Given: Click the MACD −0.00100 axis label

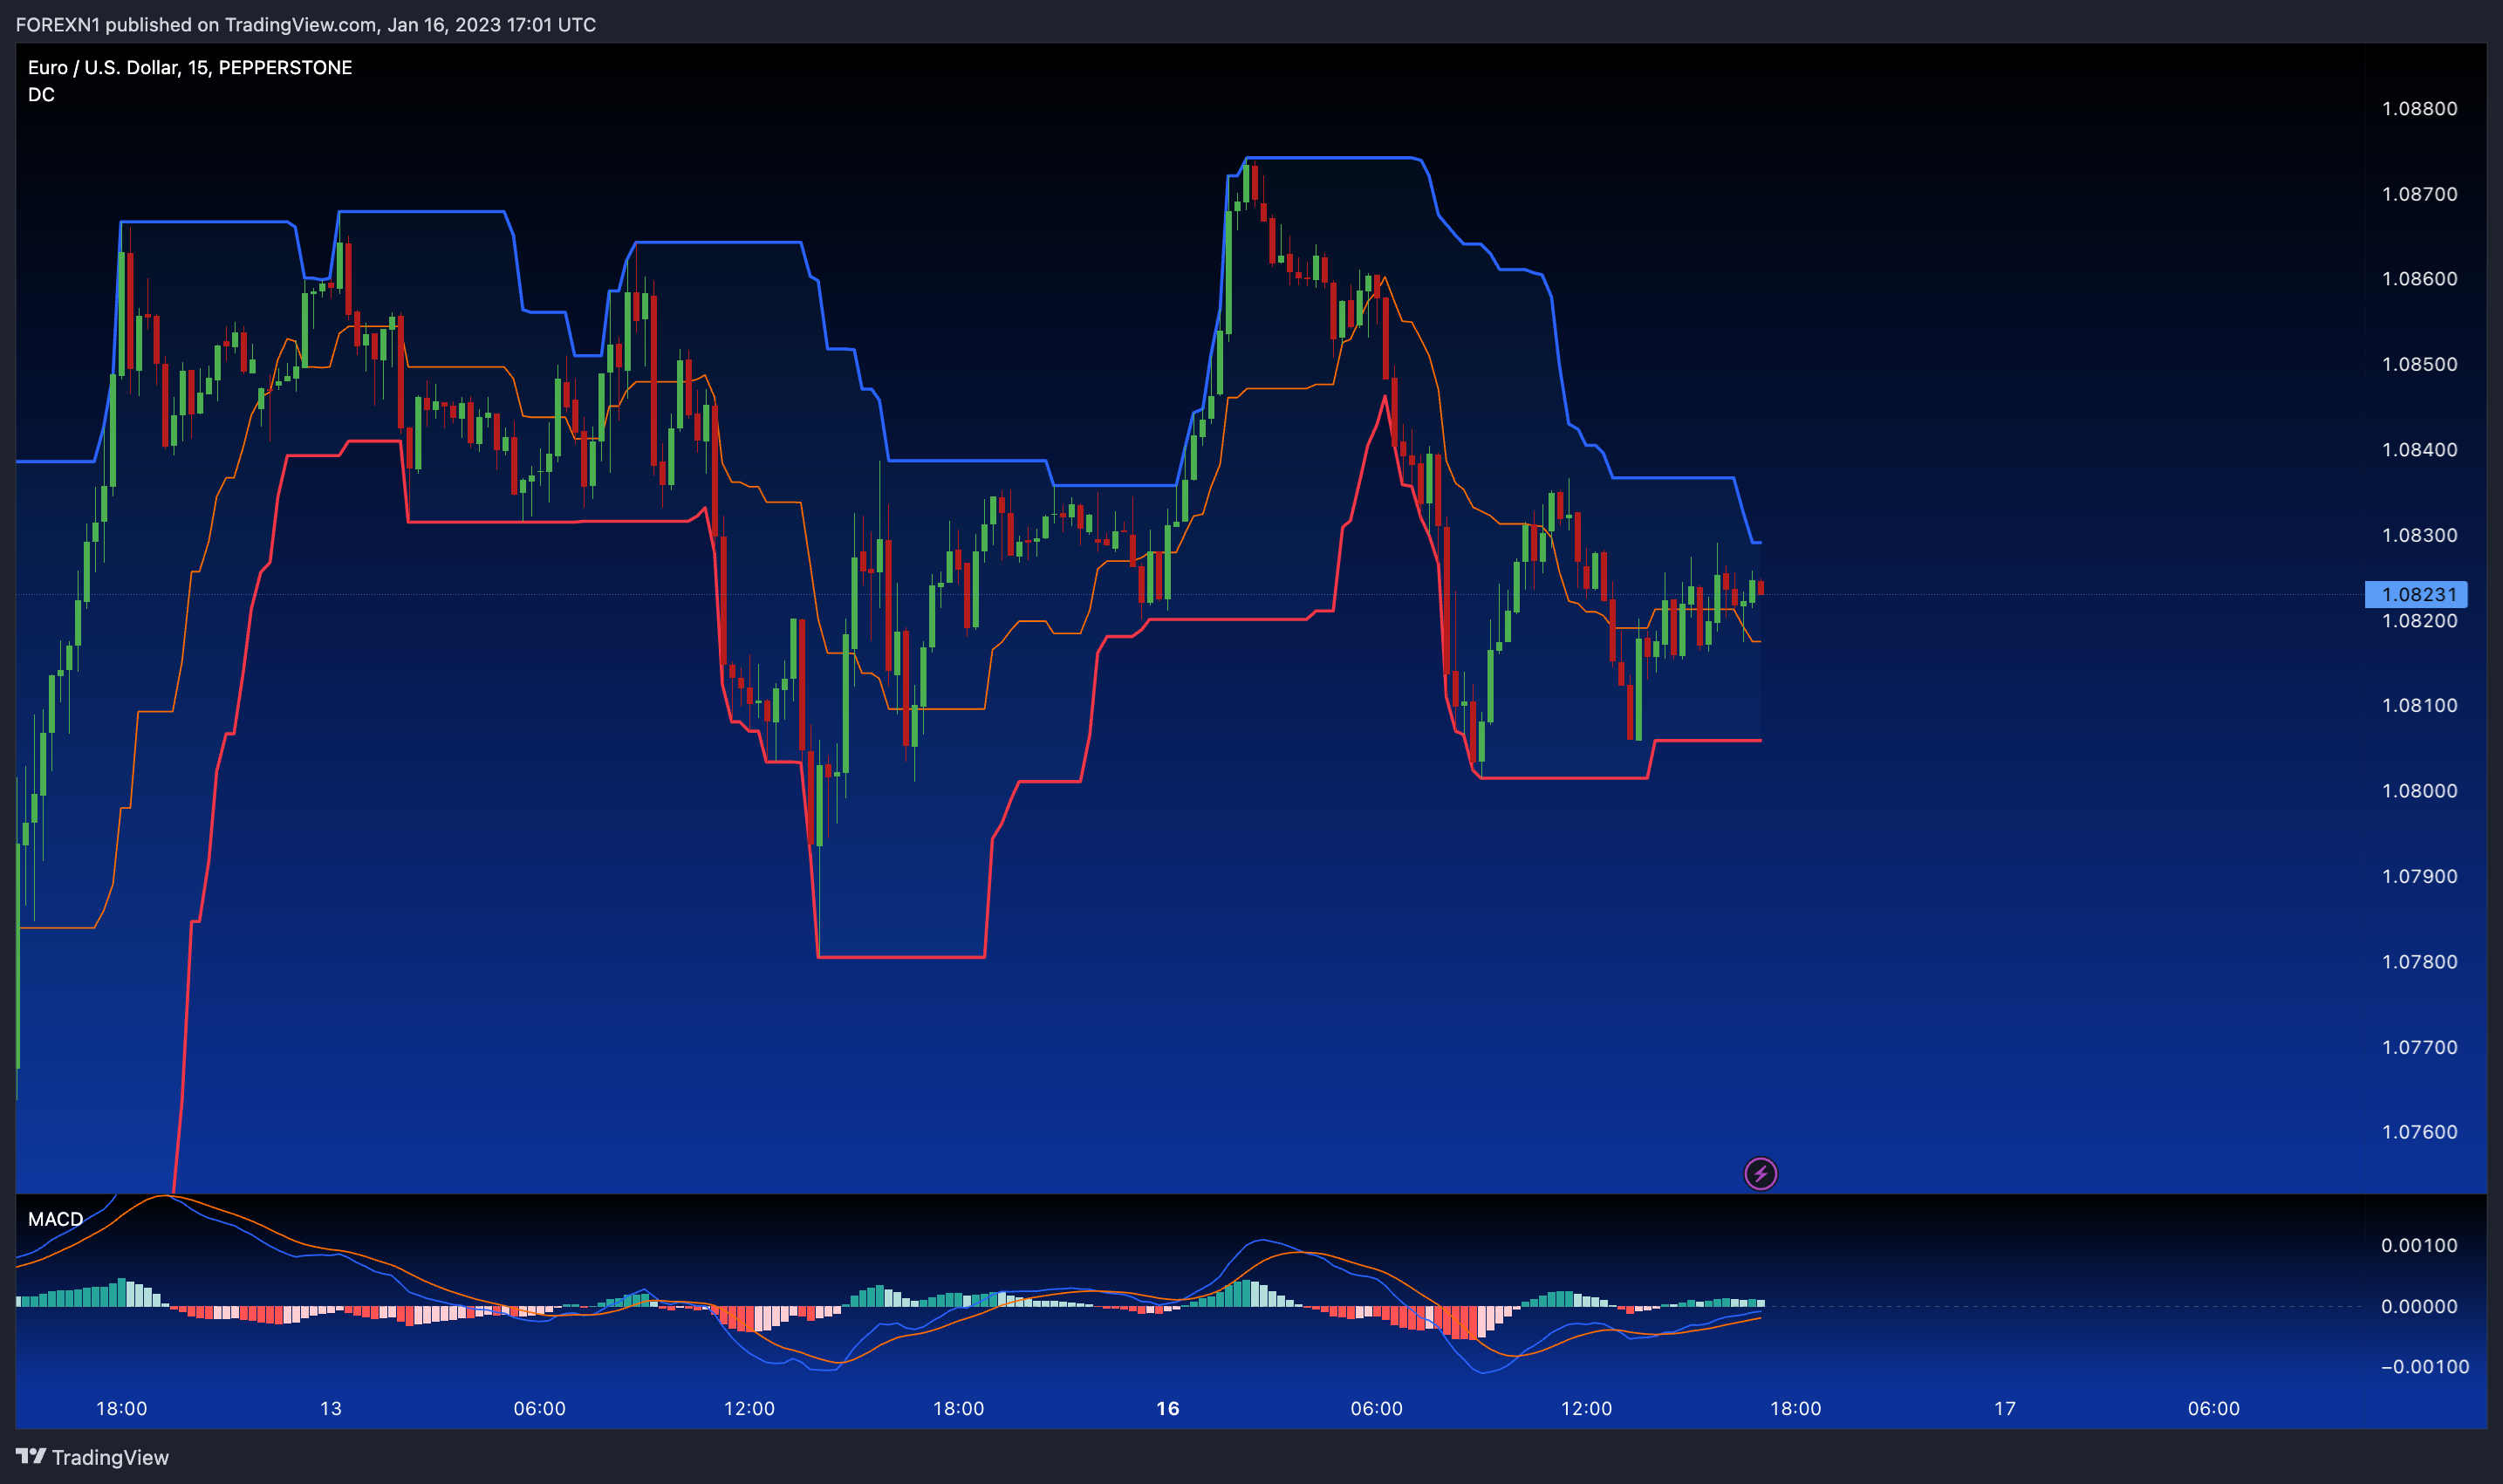Looking at the screenshot, I should [x=2424, y=1366].
